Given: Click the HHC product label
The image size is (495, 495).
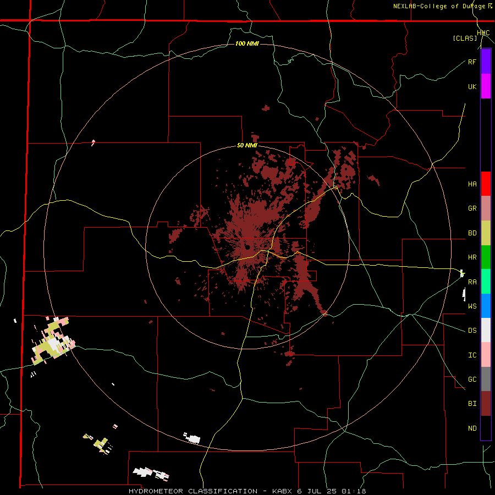Looking at the screenshot, I should [483, 33].
